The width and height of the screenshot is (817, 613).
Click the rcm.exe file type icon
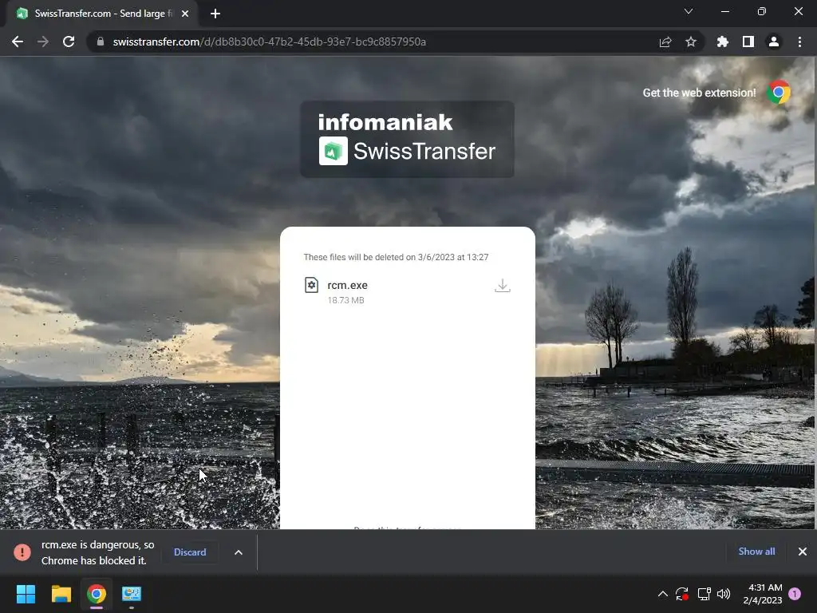pyautogui.click(x=312, y=285)
